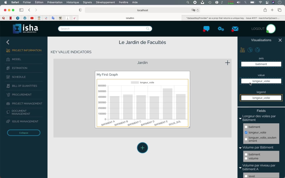Click the Schedule calendar icon
This screenshot has height=178, width=285.
(8, 77)
